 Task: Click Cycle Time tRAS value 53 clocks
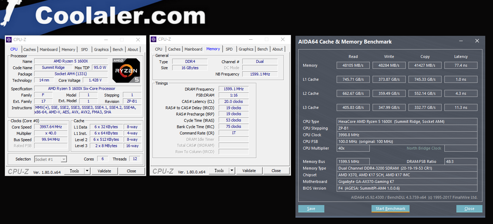[233, 120]
